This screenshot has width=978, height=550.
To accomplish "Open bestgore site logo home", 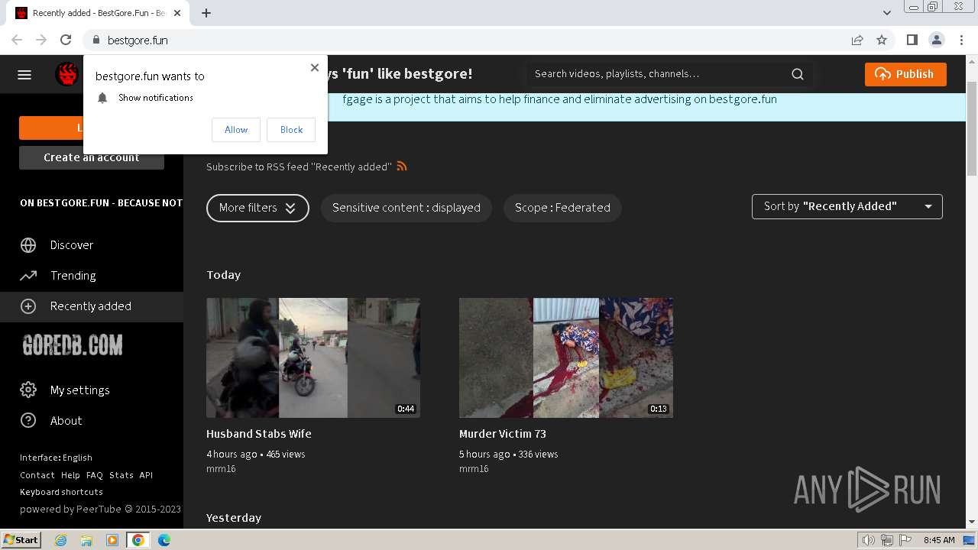I will tap(67, 74).
